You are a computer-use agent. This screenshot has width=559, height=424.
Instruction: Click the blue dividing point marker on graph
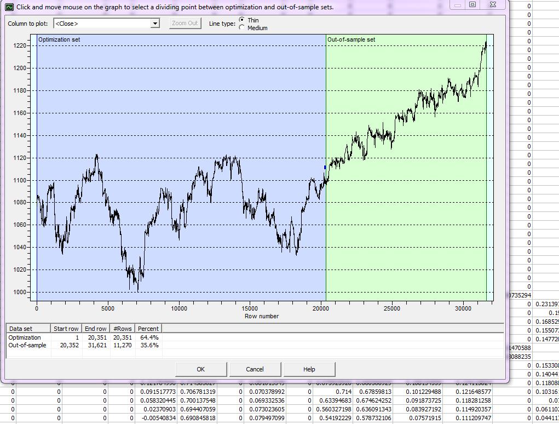point(325,167)
